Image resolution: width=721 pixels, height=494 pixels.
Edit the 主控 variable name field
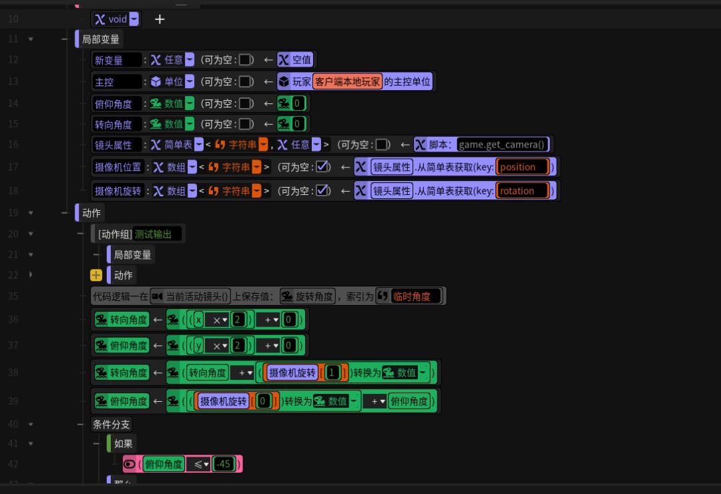(117, 81)
